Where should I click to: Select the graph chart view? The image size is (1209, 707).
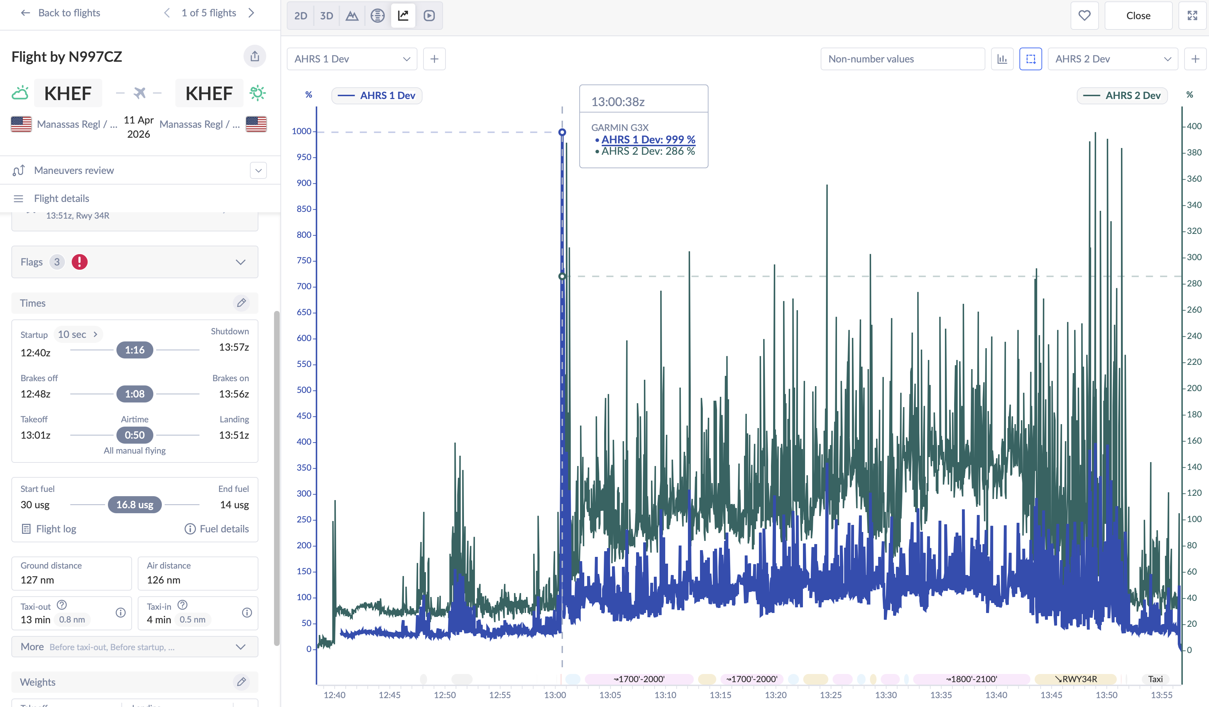[403, 16]
